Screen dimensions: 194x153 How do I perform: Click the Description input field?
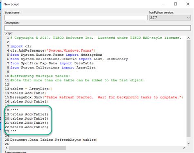tap(97, 28)
